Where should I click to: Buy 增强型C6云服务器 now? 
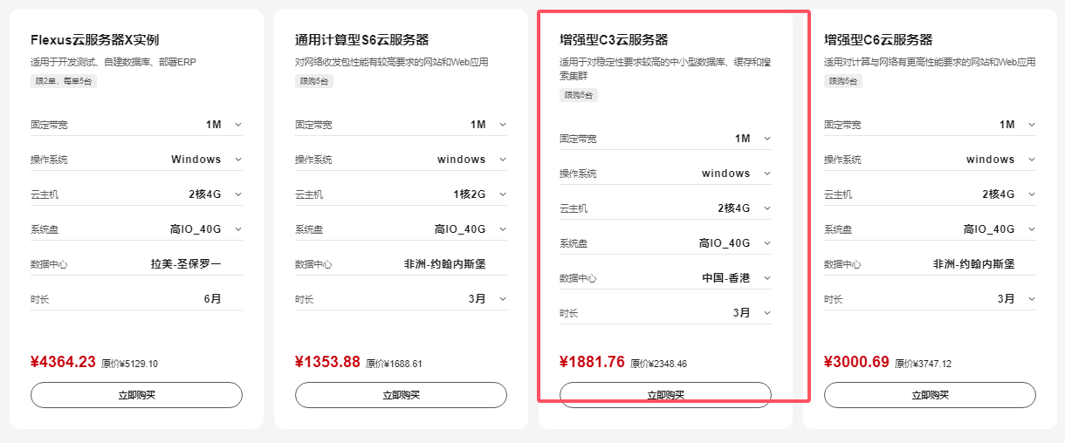click(930, 395)
